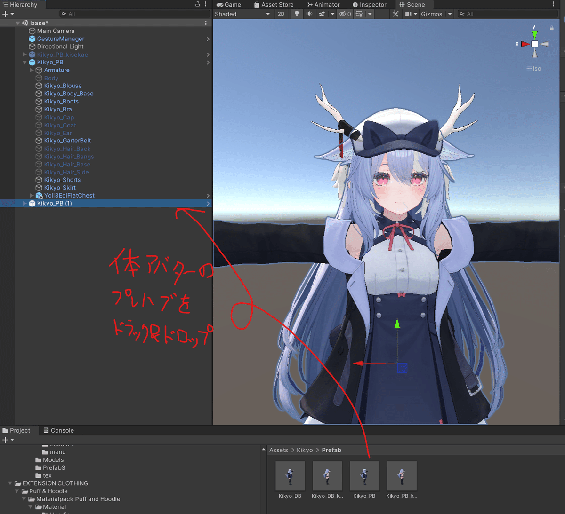
Task: Collapse Kikyo_PB foldout arrow
Action: click(x=25, y=63)
